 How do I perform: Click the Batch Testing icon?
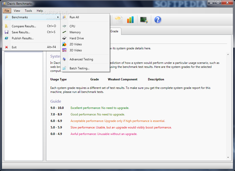point(64,68)
